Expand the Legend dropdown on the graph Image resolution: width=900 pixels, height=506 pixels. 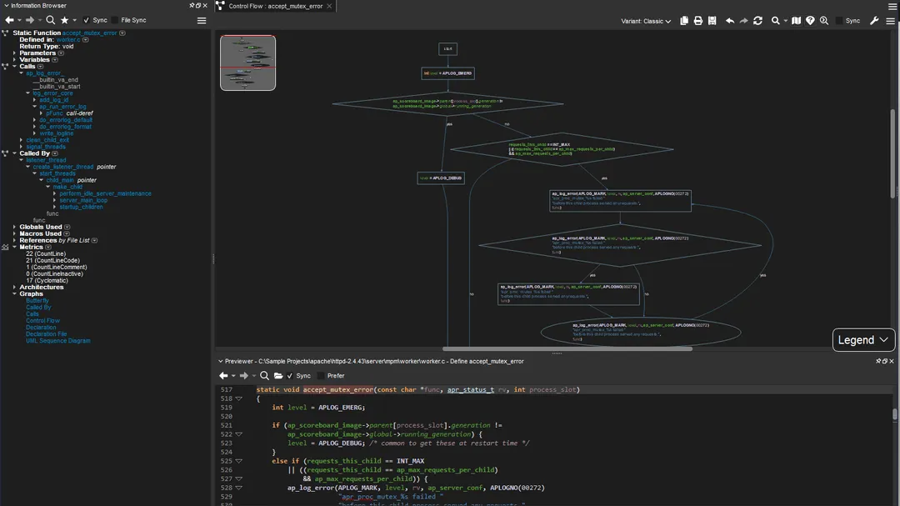tap(863, 339)
